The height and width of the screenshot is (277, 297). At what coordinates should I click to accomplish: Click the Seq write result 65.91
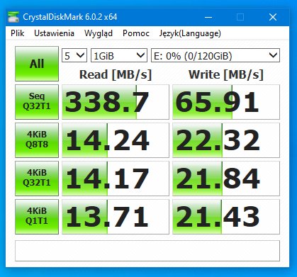tap(226, 102)
